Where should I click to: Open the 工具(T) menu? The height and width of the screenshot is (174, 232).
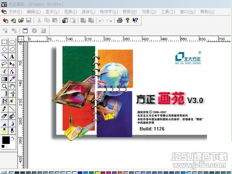click(x=168, y=12)
